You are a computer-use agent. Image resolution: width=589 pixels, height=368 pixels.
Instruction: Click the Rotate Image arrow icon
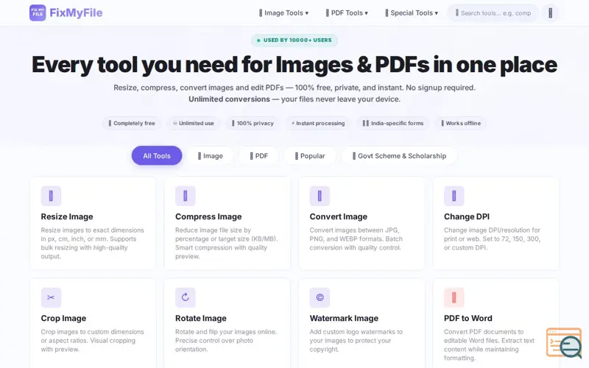(186, 297)
